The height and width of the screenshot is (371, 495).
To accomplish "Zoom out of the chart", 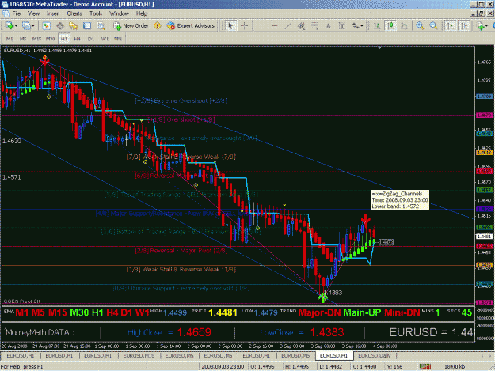I will pos(433,26).
